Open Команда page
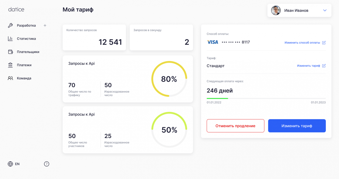The width and height of the screenshot is (339, 179). tap(24, 78)
